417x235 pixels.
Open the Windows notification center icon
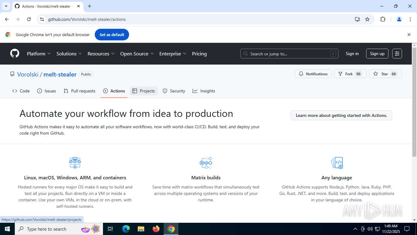407,229
